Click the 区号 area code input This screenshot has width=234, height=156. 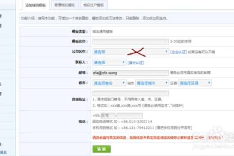coord(108,115)
